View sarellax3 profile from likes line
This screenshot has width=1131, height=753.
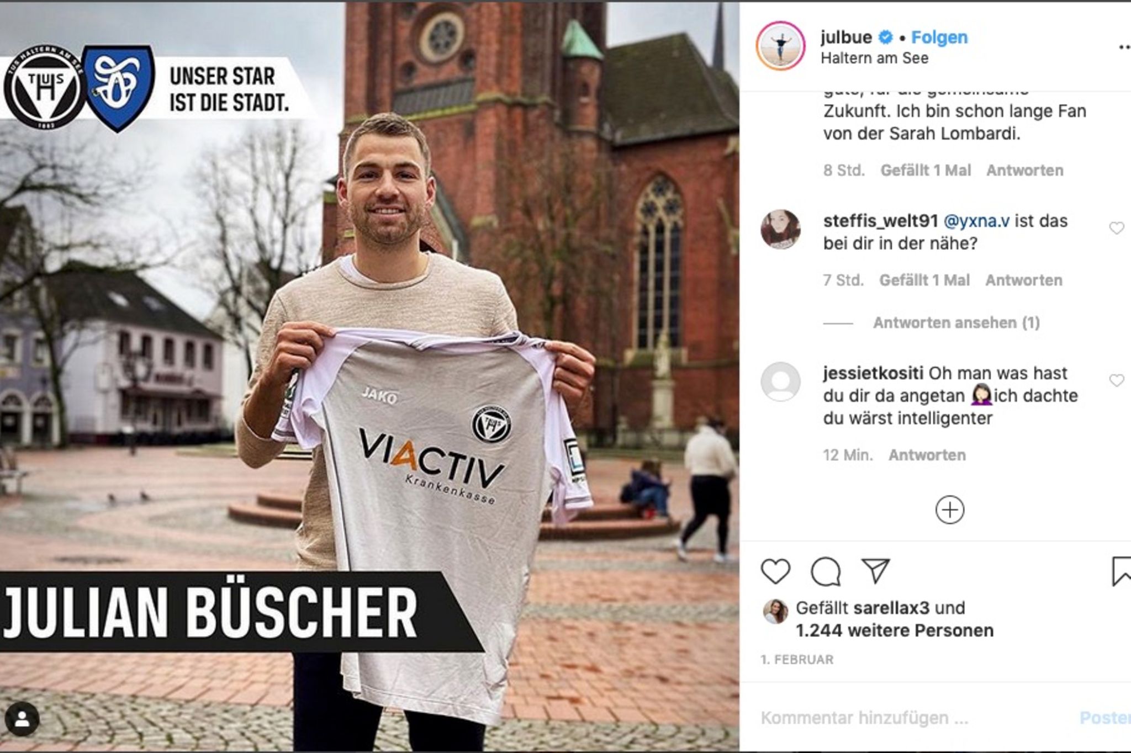pos(891,608)
